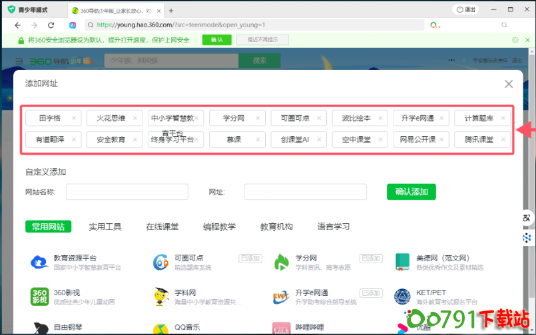The height and width of the screenshot is (335, 536).
Task: Close the 添加网址 dialog with the X
Action: click(x=509, y=84)
